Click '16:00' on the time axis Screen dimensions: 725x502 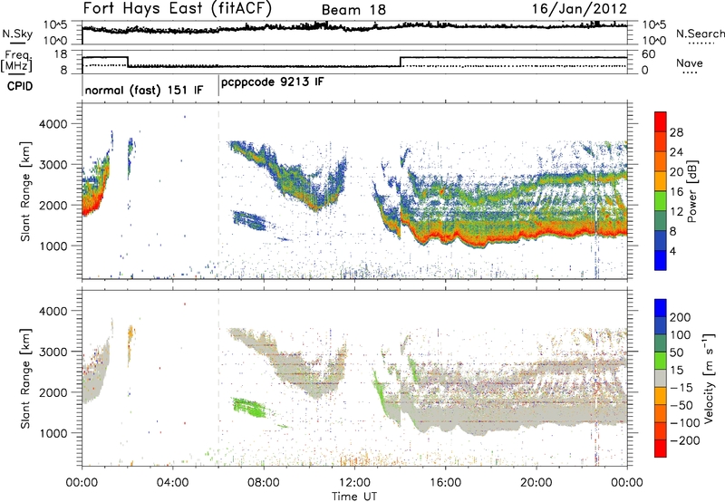tap(445, 483)
